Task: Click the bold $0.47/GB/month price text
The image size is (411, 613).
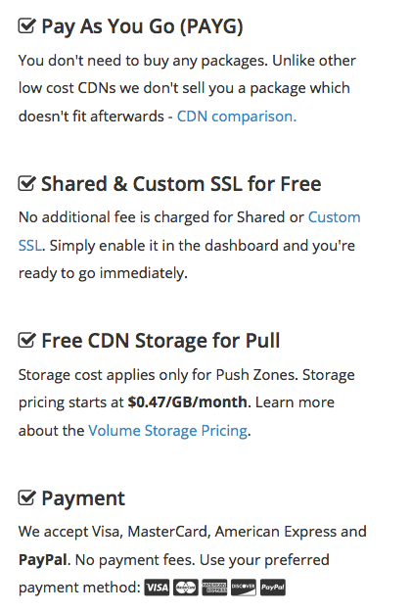Action: tap(188, 401)
